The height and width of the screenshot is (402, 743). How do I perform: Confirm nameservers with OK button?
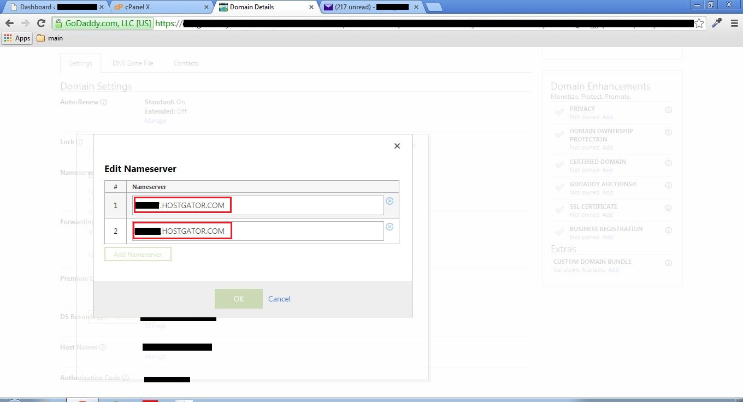click(239, 299)
